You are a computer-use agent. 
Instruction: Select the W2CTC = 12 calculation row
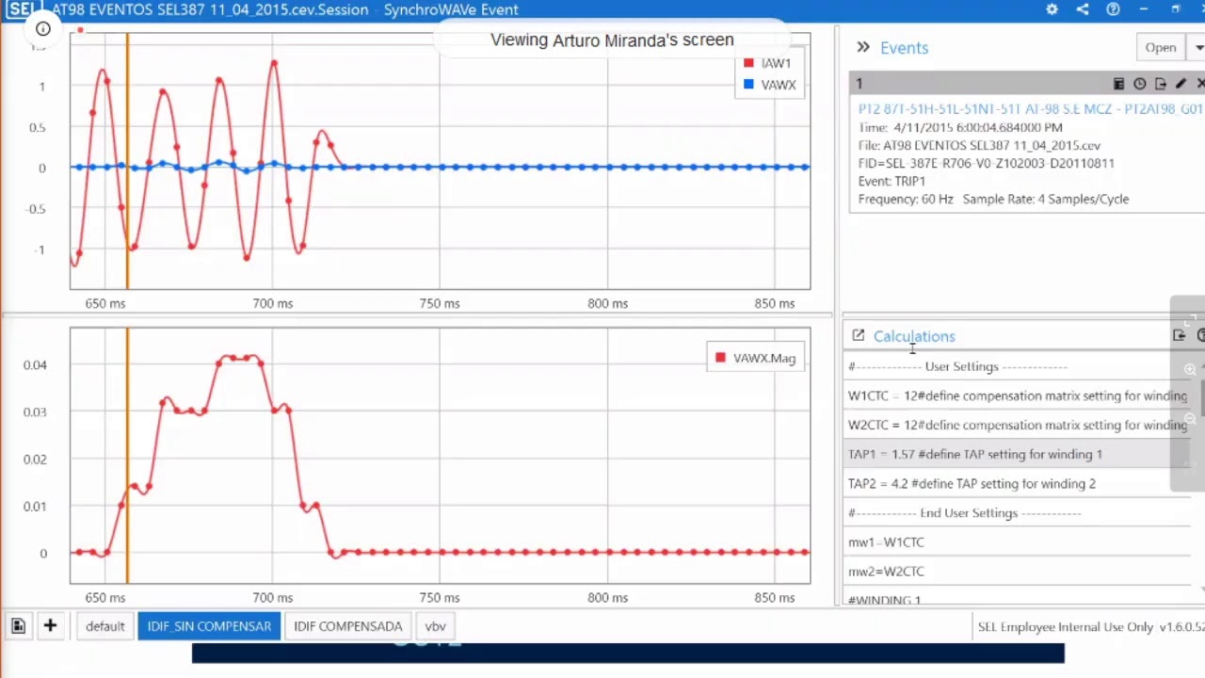[x=1018, y=425]
